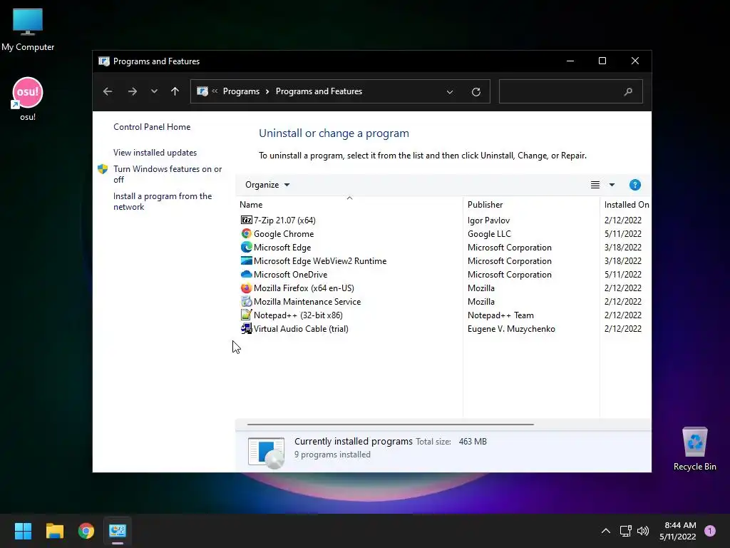Select the Recycle Bin desktop icon
This screenshot has height=548, width=730.
(x=694, y=450)
